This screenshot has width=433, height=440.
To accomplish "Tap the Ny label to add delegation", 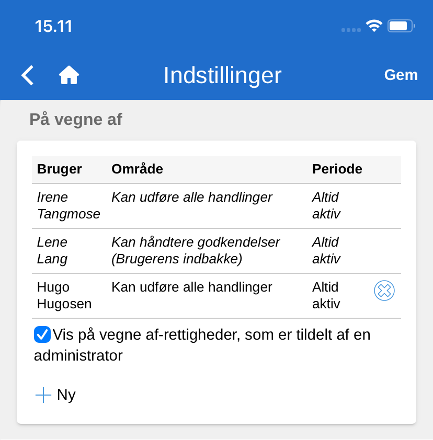I will click(66, 395).
